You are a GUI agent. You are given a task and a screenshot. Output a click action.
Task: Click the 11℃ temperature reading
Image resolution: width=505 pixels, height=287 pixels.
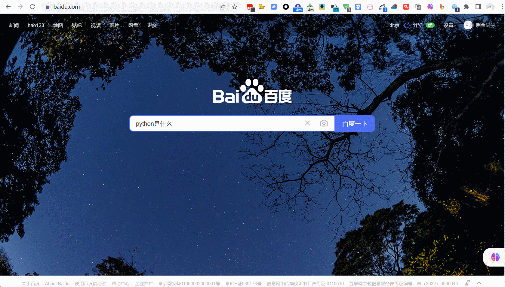(x=417, y=25)
